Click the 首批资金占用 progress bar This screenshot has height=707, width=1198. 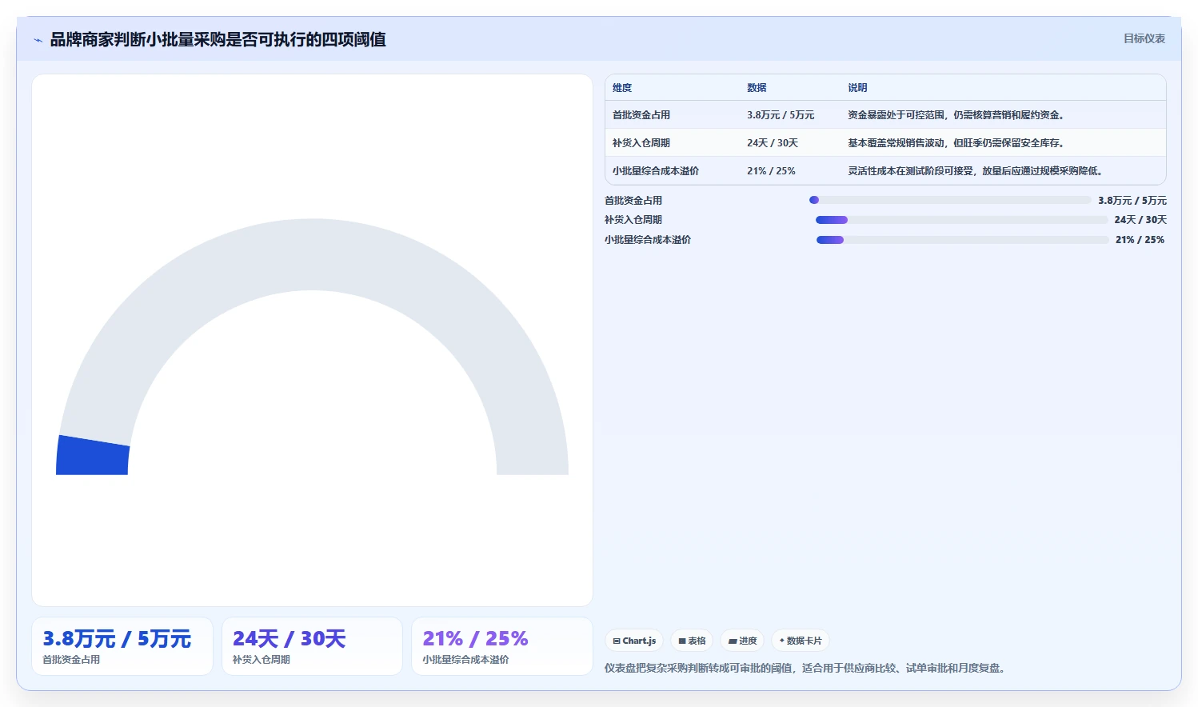[950, 200]
